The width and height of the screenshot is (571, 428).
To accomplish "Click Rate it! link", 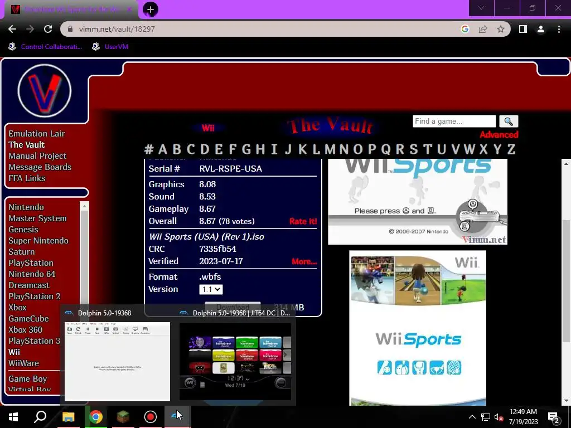I will pos(303,221).
